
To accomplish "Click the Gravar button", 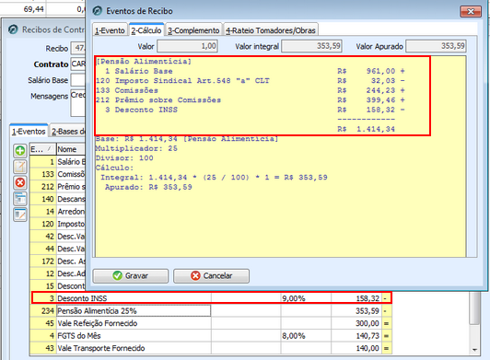I will click(130, 275).
